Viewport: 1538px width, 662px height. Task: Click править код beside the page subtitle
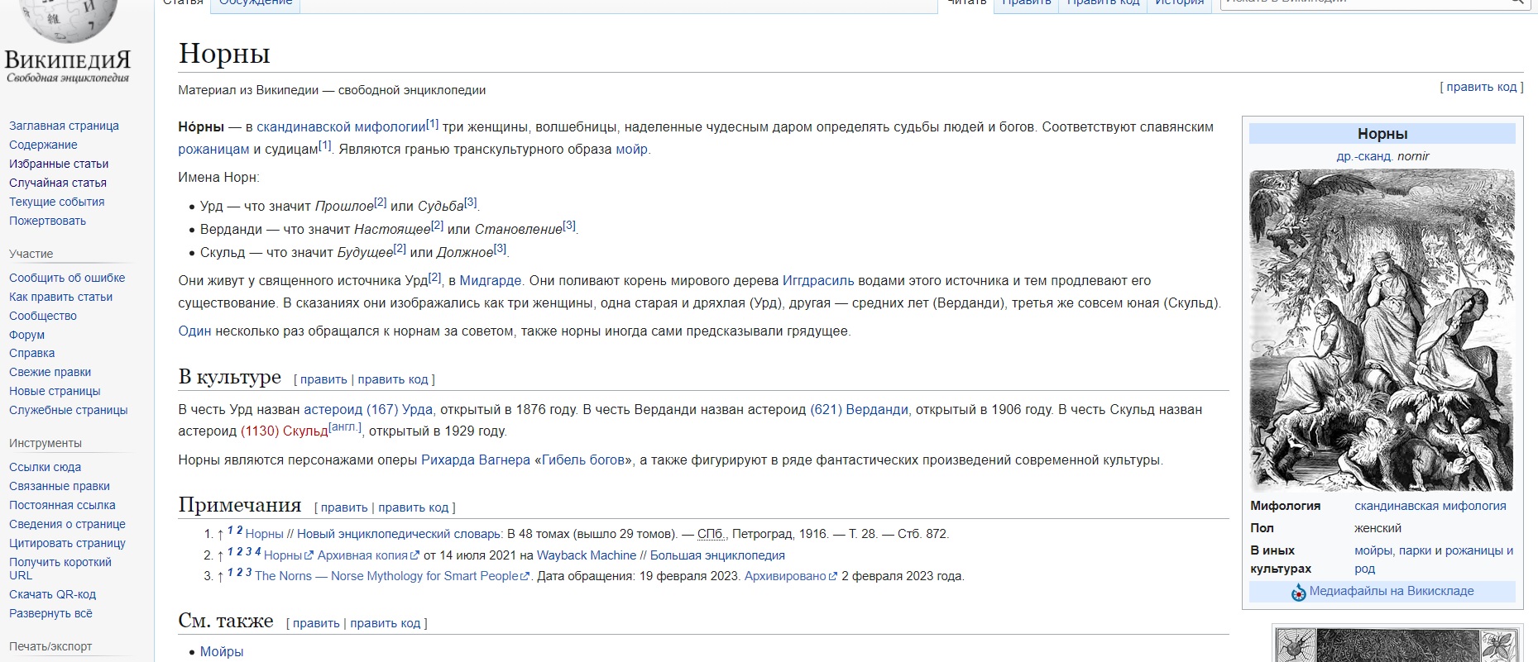click(x=1482, y=87)
